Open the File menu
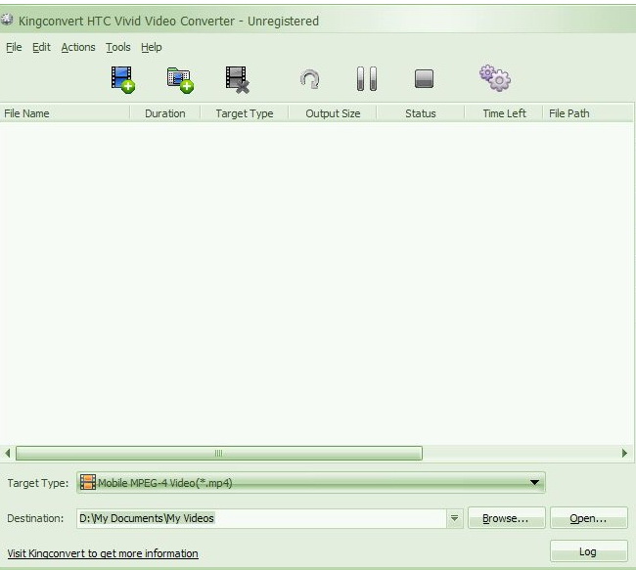 coord(14,47)
